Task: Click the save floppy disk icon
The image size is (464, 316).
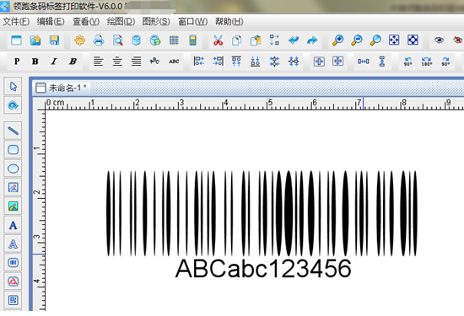Action: 54,40
